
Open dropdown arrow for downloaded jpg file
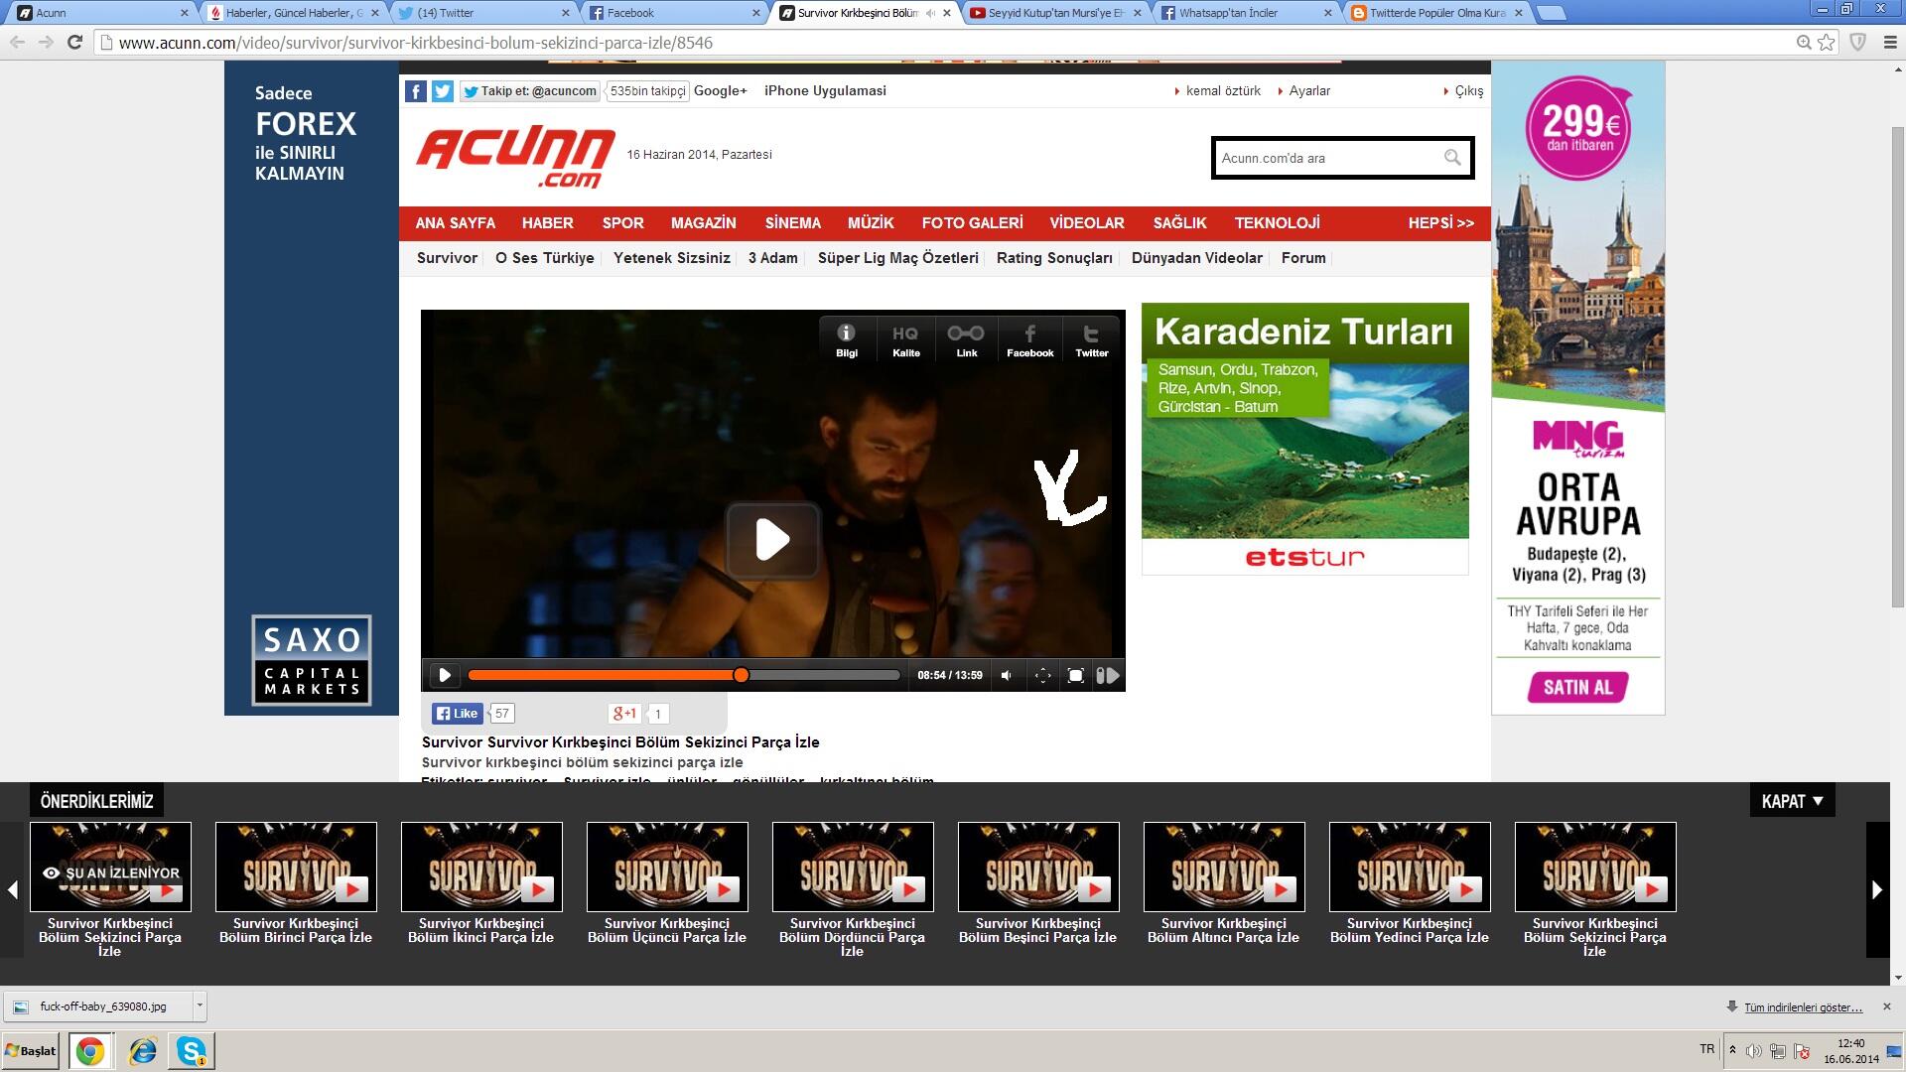(x=200, y=1005)
